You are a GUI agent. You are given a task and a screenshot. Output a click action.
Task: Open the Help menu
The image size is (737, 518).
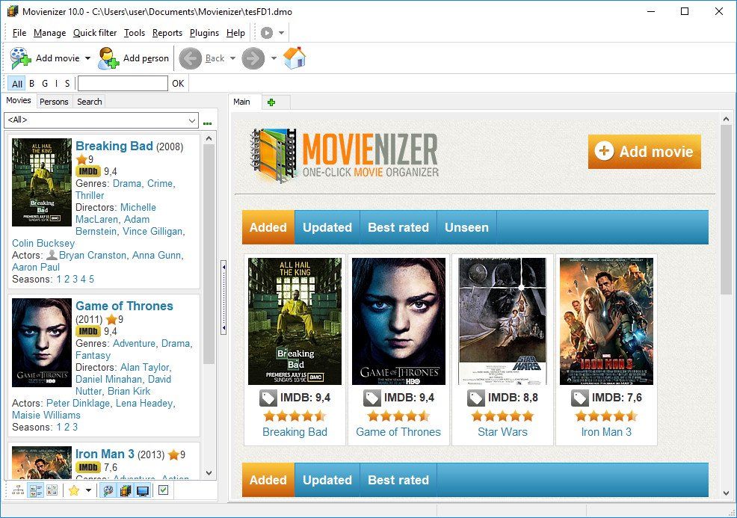tap(235, 33)
